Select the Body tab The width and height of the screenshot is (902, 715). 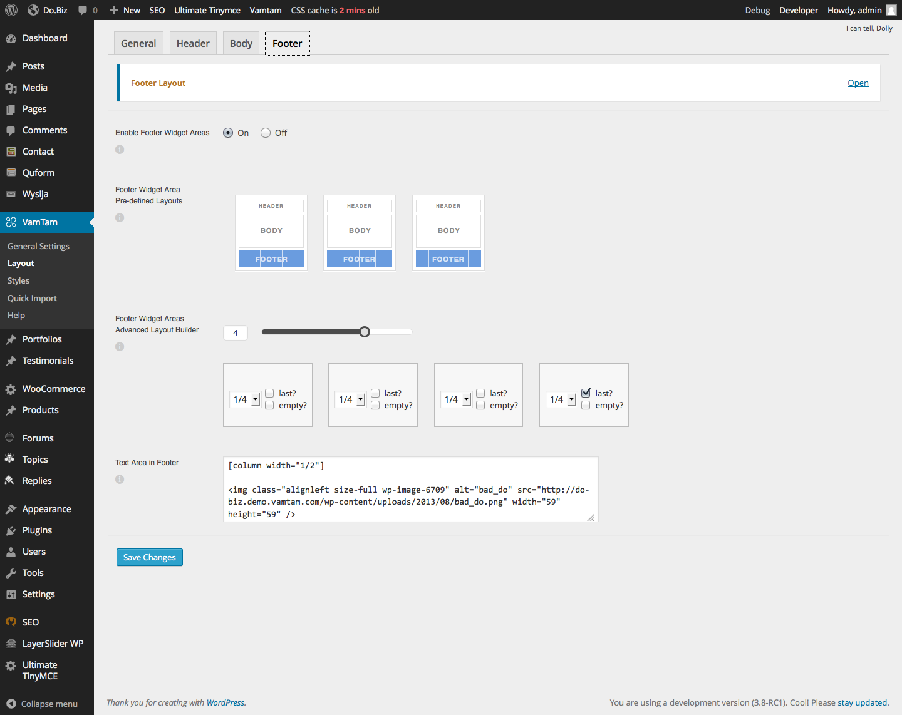pos(241,43)
